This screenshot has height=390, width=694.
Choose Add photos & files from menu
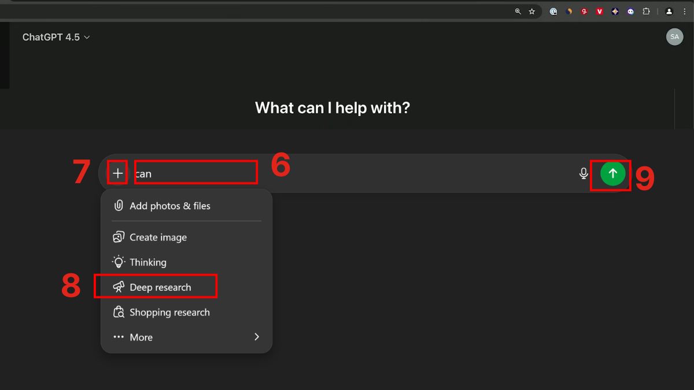186,206
